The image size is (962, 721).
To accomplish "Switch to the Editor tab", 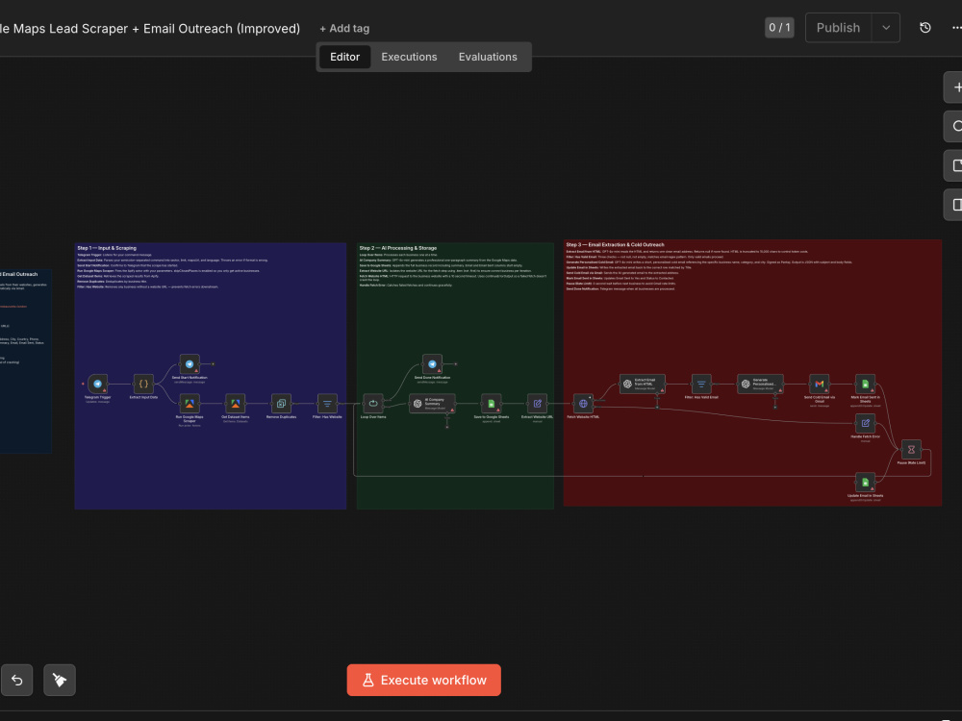I will point(344,57).
